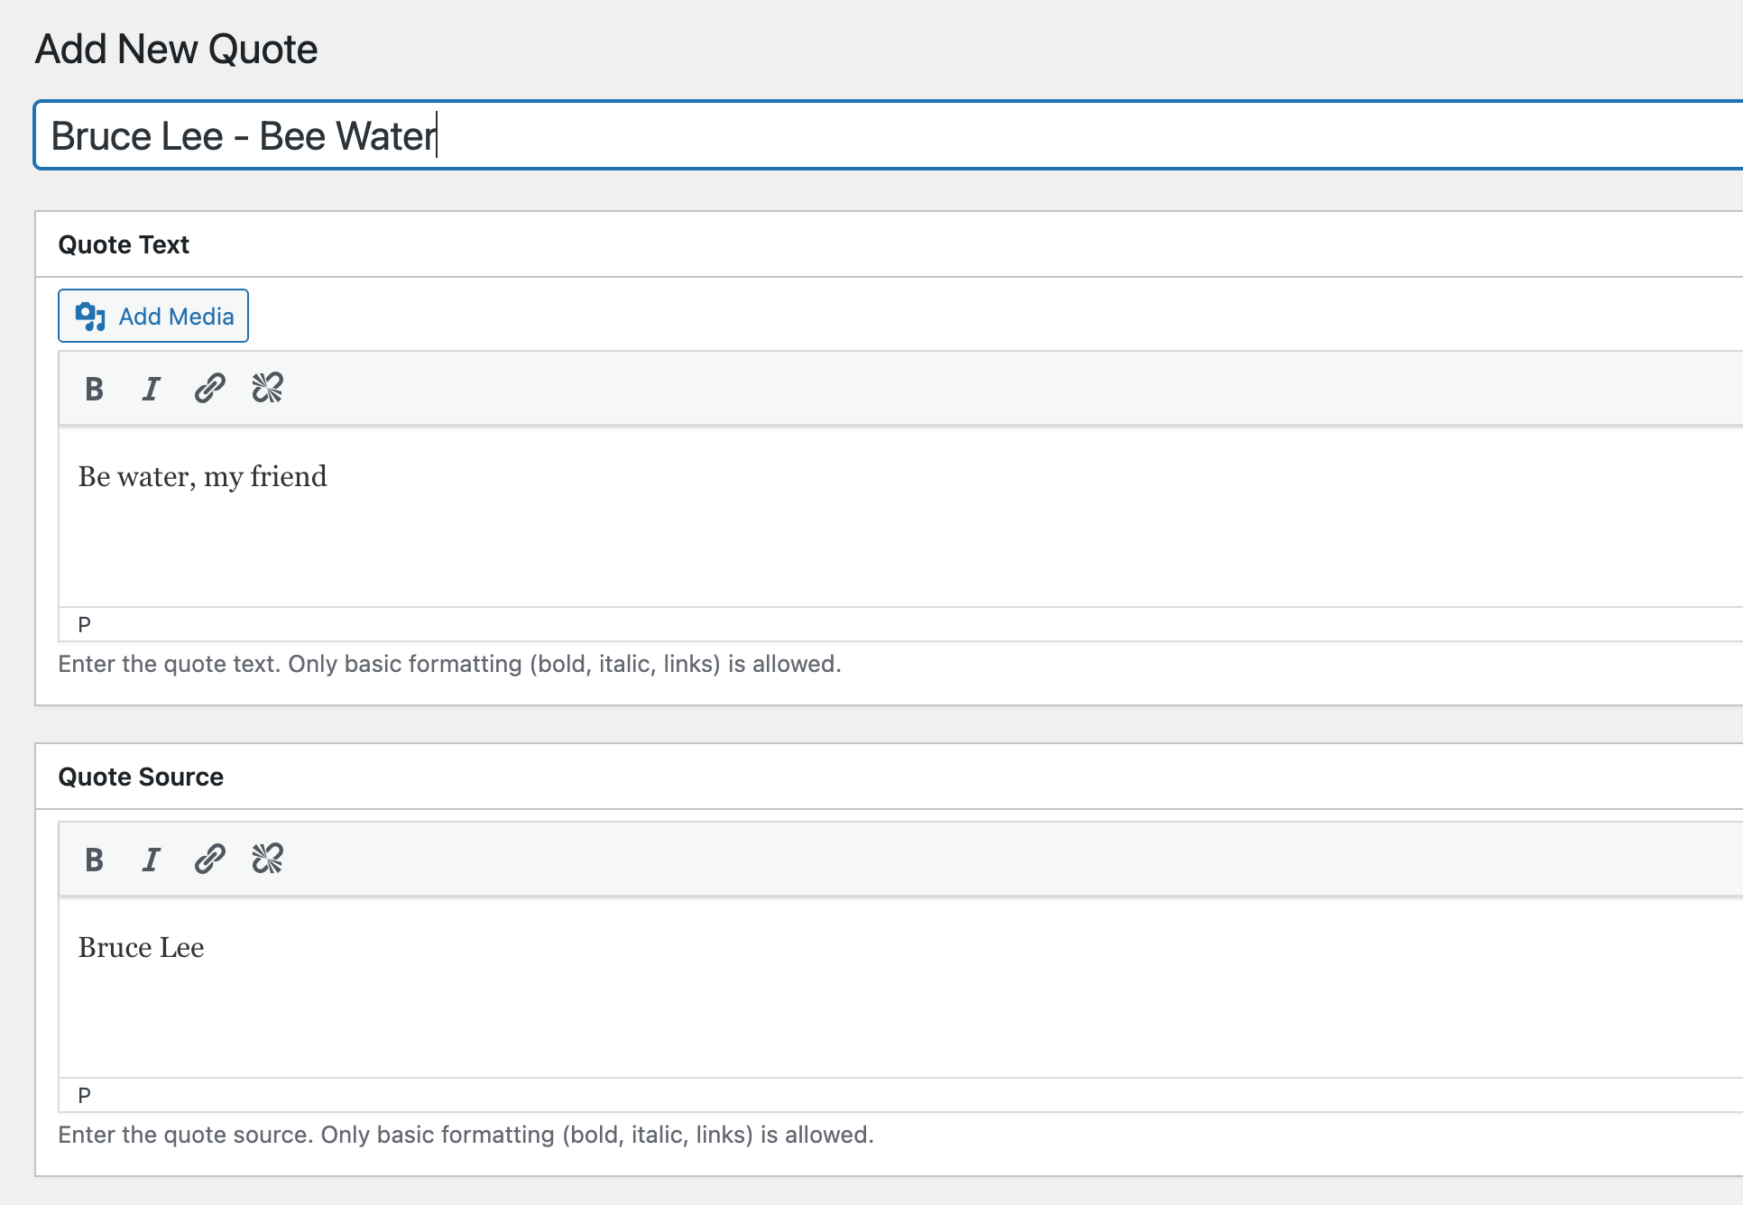Click the P path indicator under Quote Source

(x=84, y=1095)
